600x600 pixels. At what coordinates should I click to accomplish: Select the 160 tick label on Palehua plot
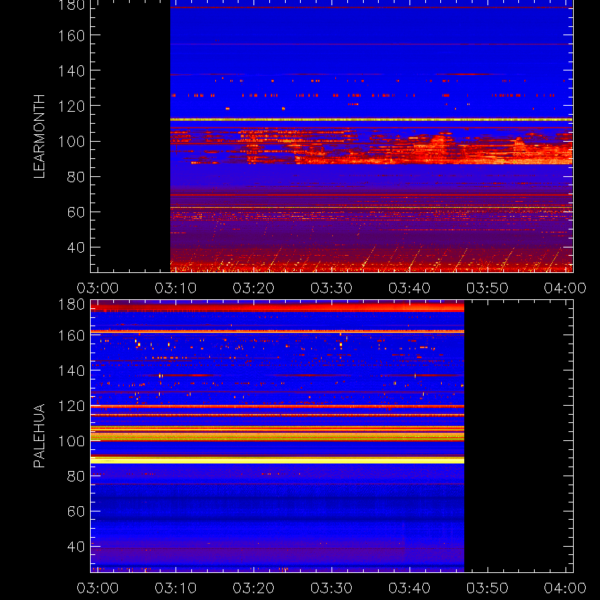71,335
